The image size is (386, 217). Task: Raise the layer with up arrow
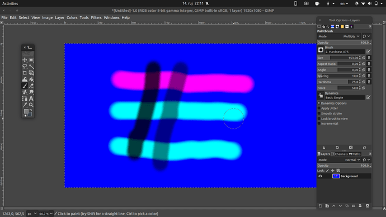[x=333, y=206]
